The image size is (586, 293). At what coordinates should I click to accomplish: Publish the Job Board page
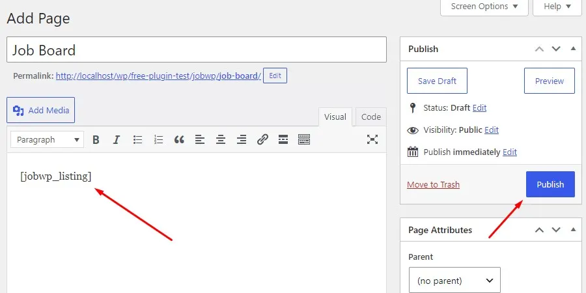(550, 184)
